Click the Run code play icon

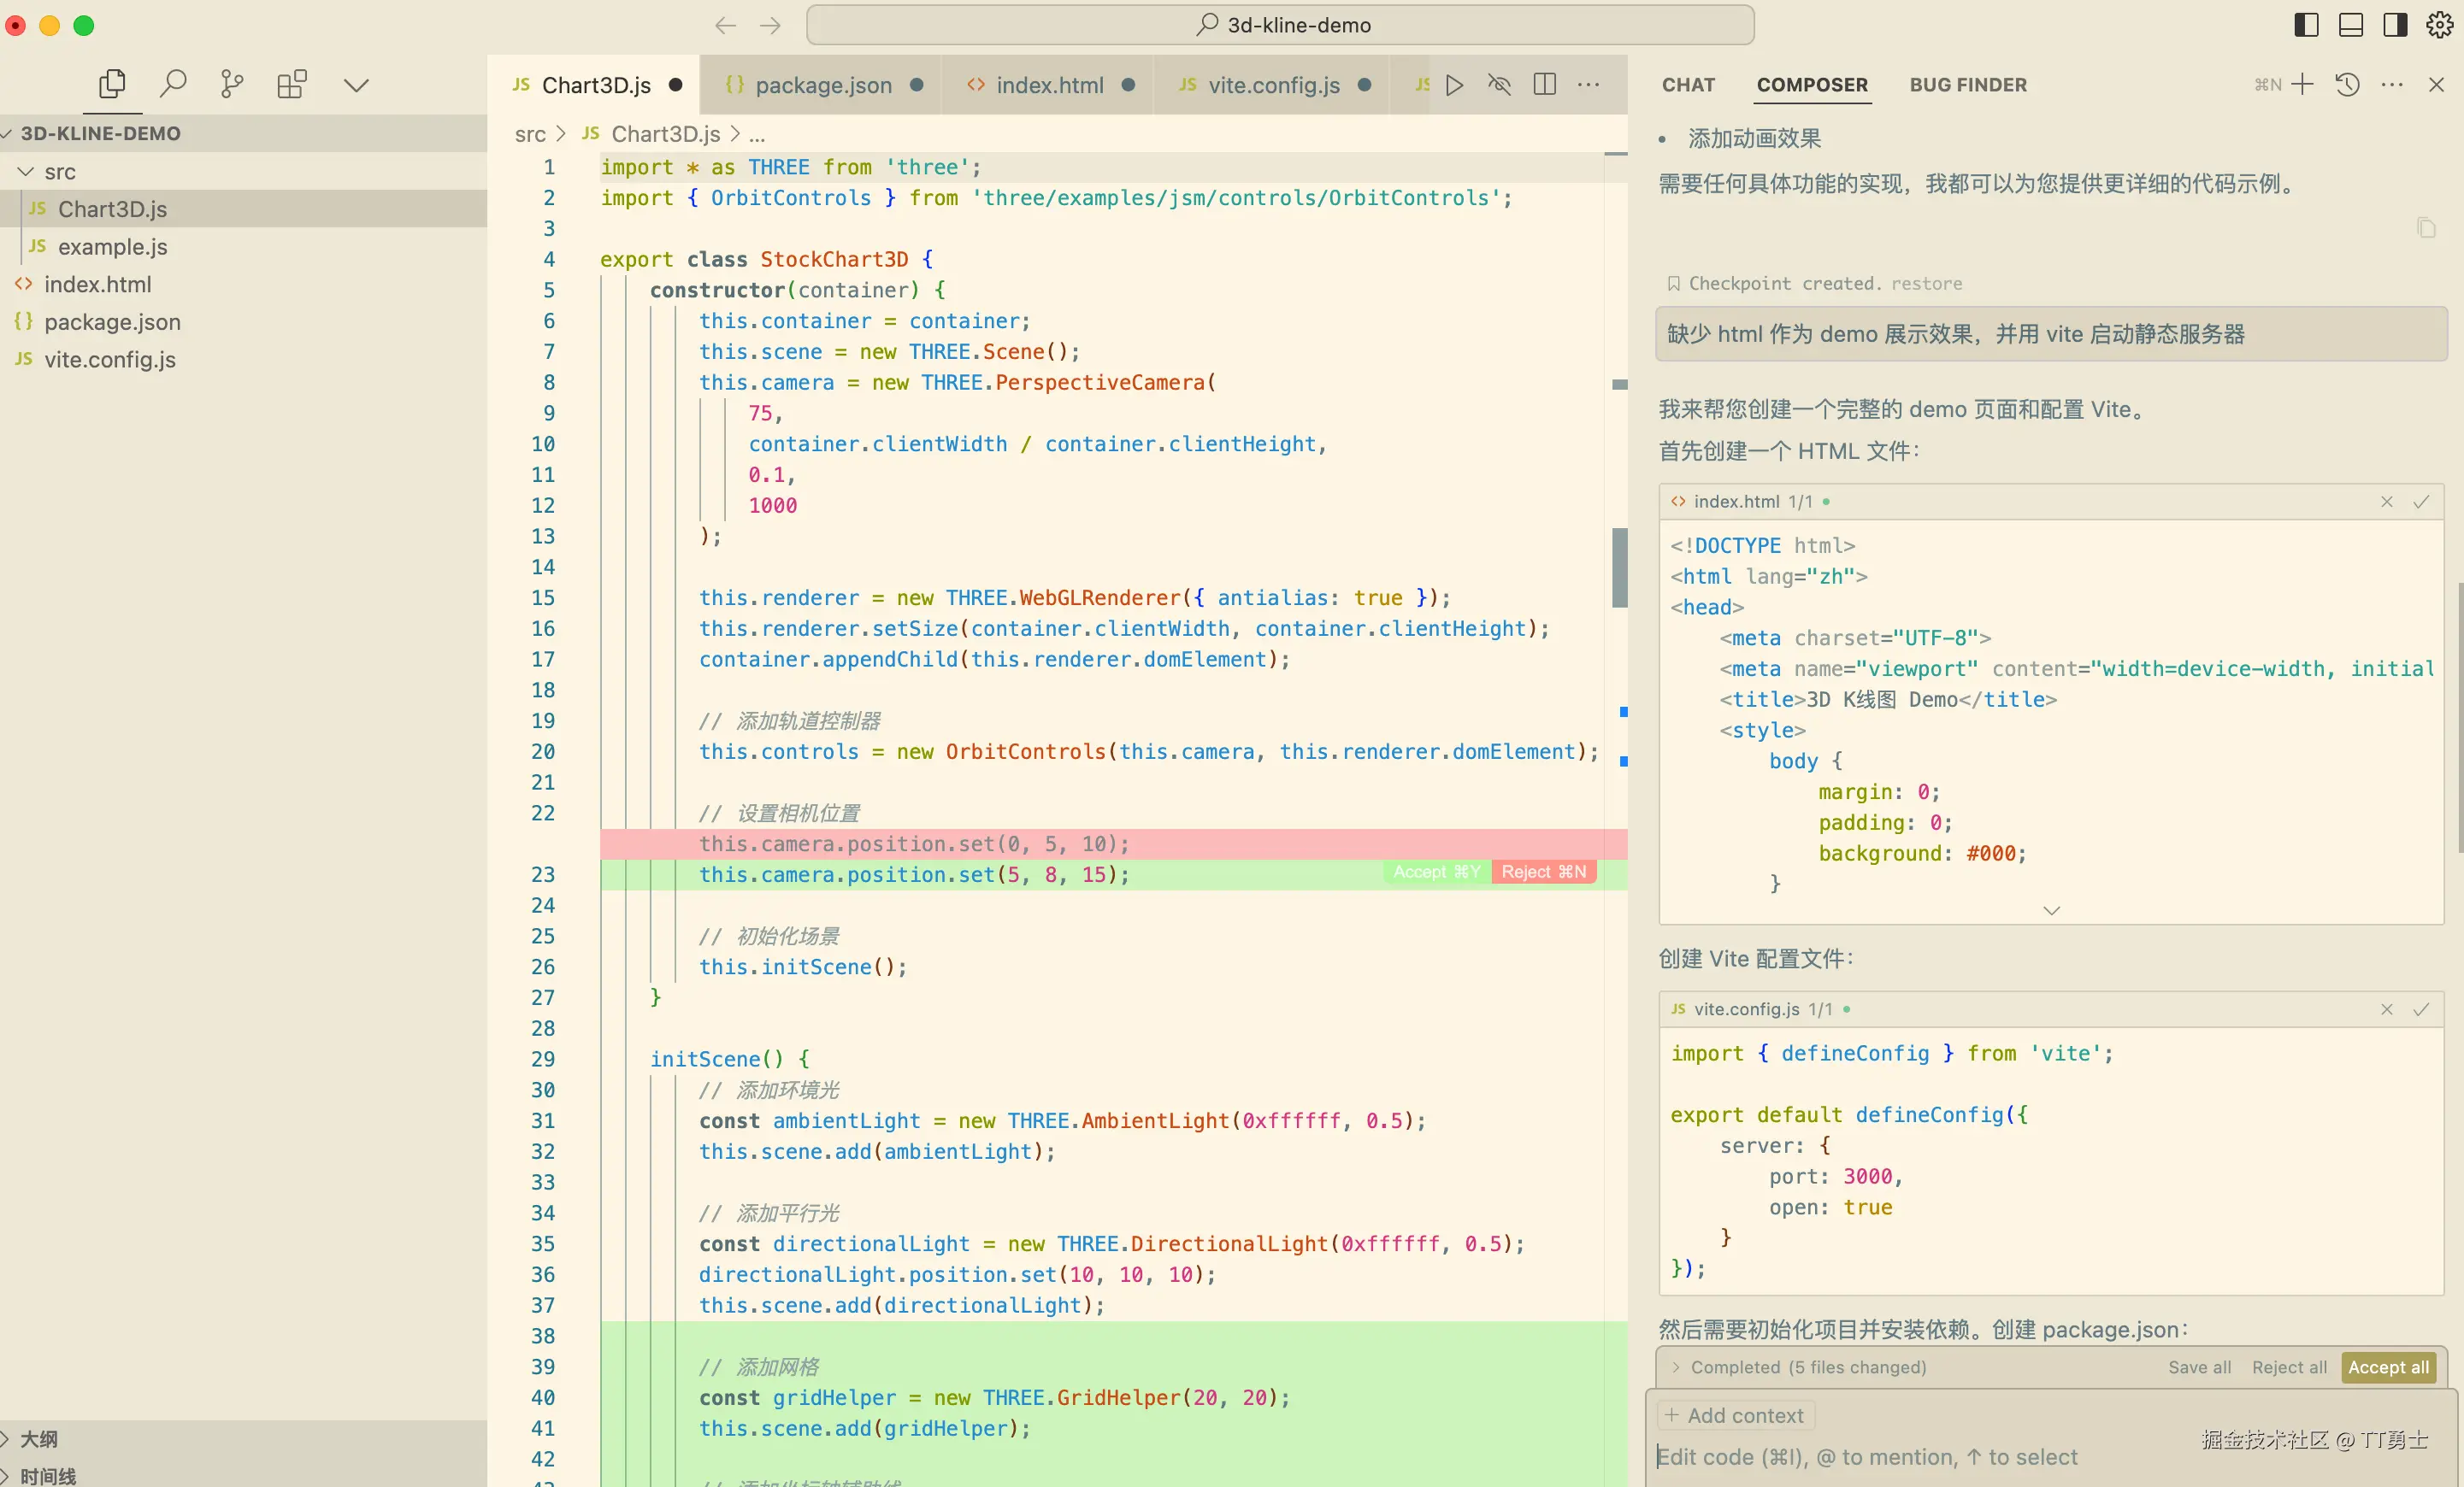click(1455, 85)
